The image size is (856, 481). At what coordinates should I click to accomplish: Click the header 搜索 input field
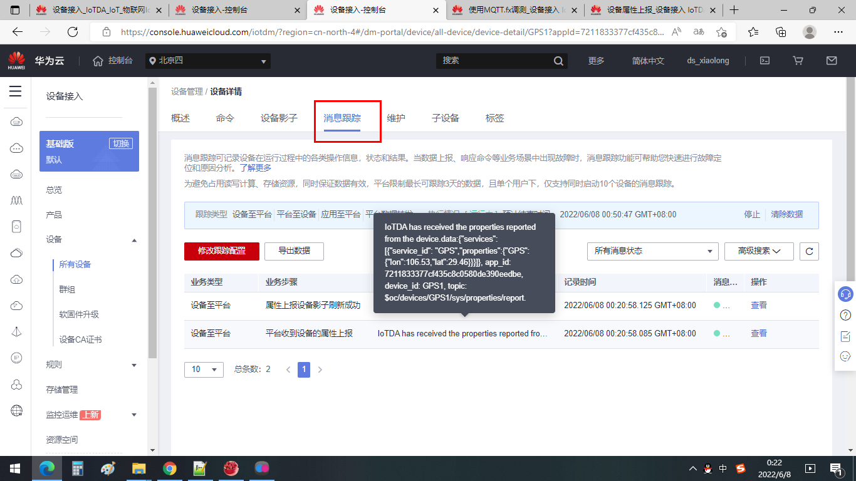[x=495, y=61]
